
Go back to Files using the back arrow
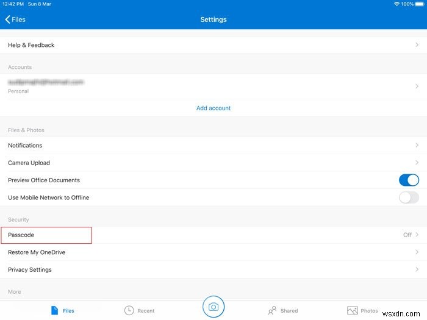tap(7, 20)
